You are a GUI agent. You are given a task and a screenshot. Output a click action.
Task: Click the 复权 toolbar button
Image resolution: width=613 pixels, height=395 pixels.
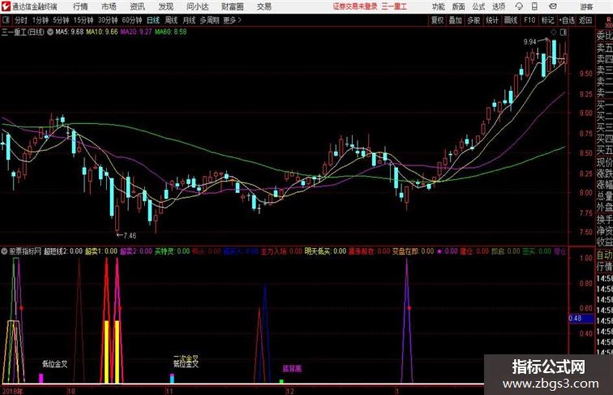(437, 20)
